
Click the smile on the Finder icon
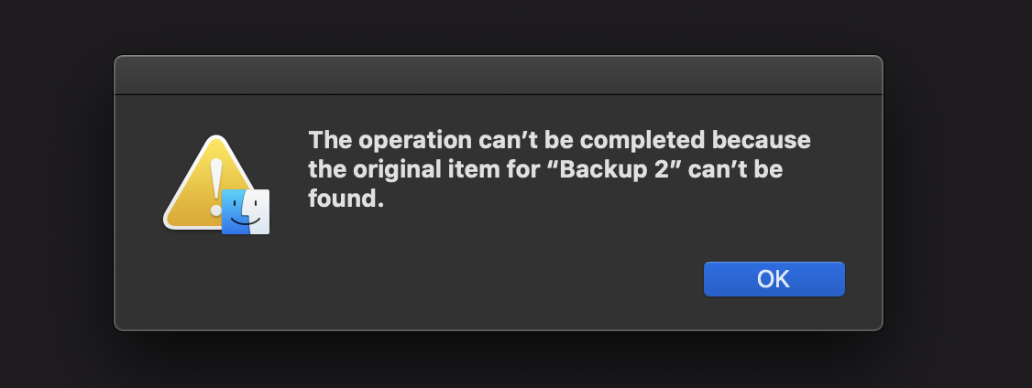click(x=245, y=222)
